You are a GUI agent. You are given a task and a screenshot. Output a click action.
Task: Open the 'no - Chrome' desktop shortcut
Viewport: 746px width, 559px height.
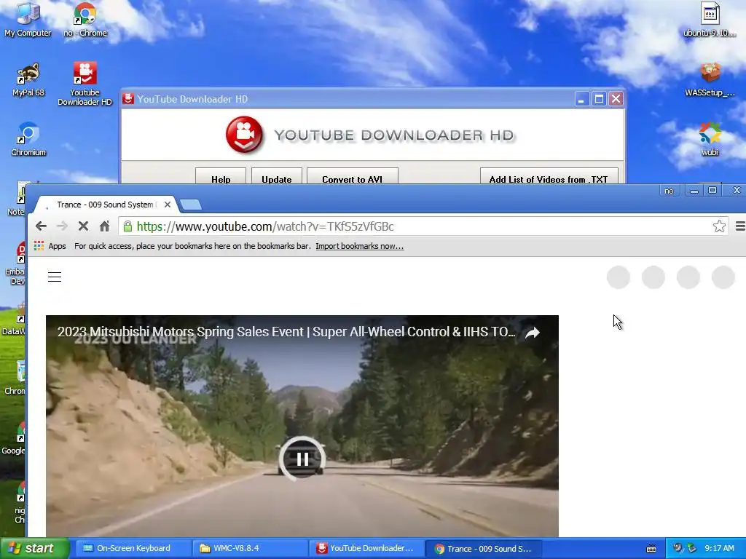tap(85, 20)
